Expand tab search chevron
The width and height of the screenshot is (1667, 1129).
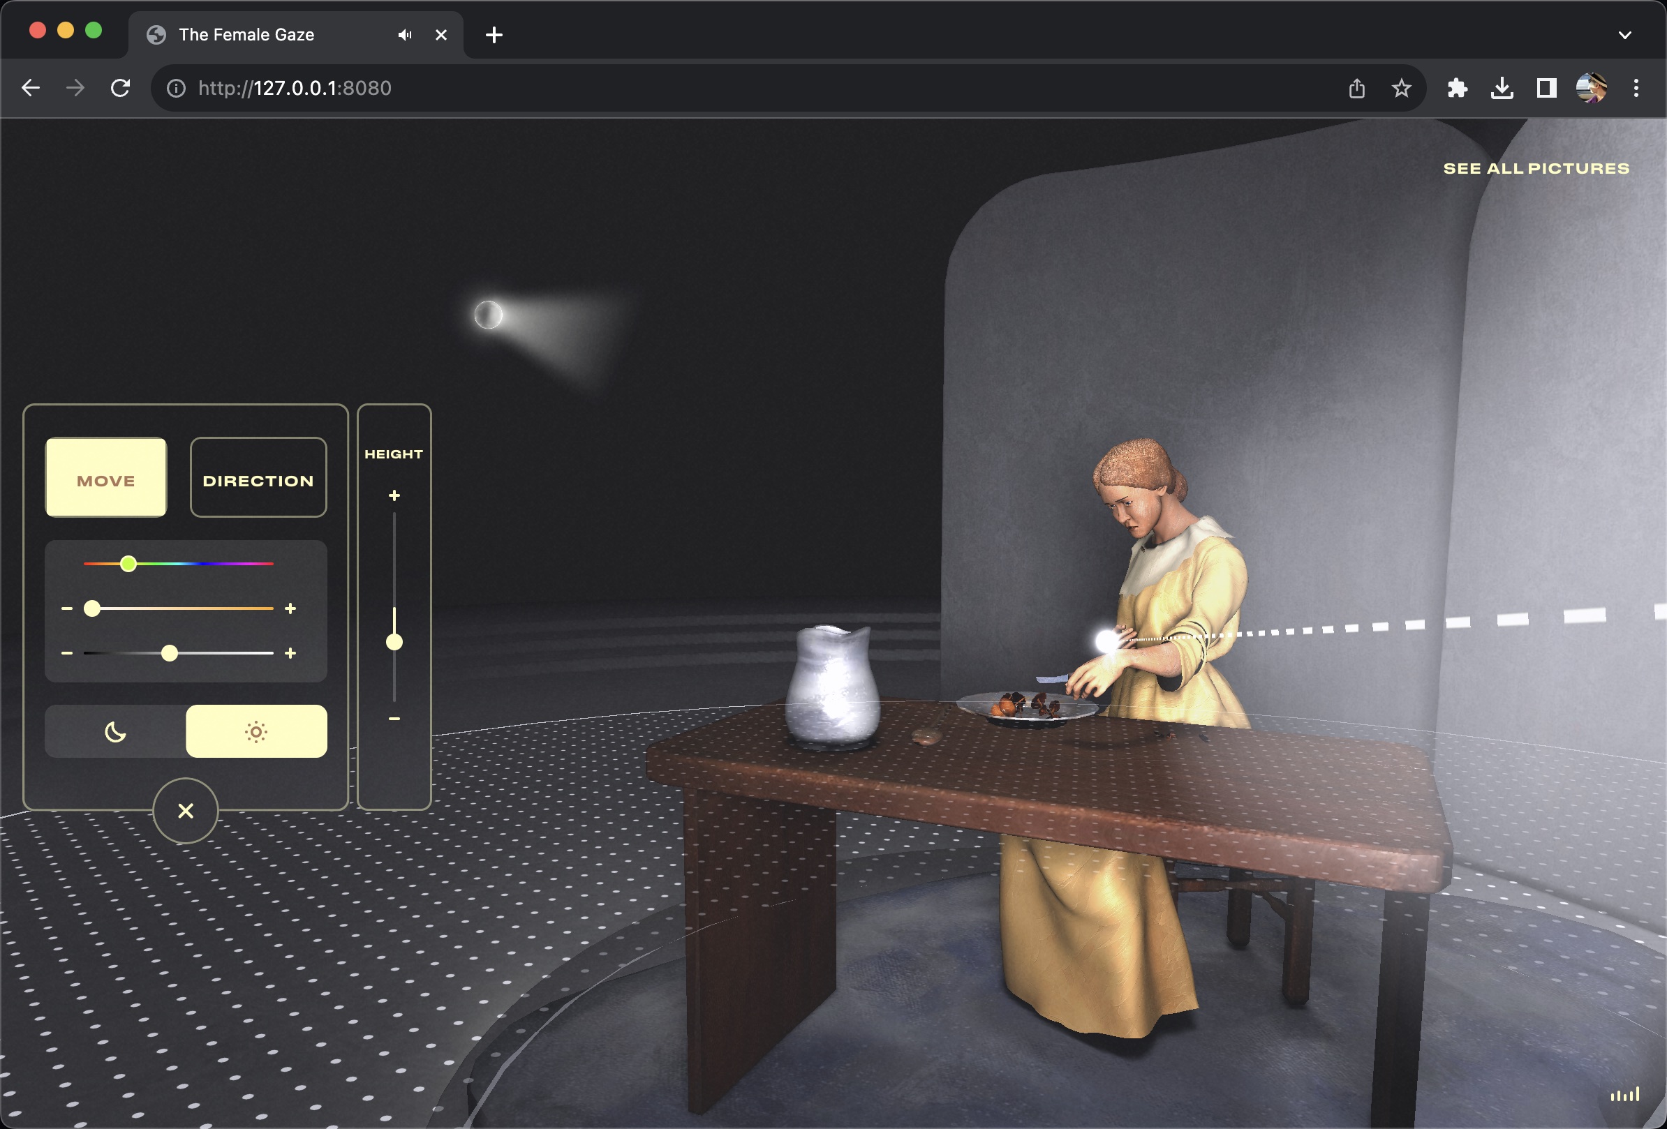[1624, 34]
